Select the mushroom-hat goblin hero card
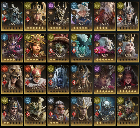This screenshot has width=140, height=128. [59, 48]
